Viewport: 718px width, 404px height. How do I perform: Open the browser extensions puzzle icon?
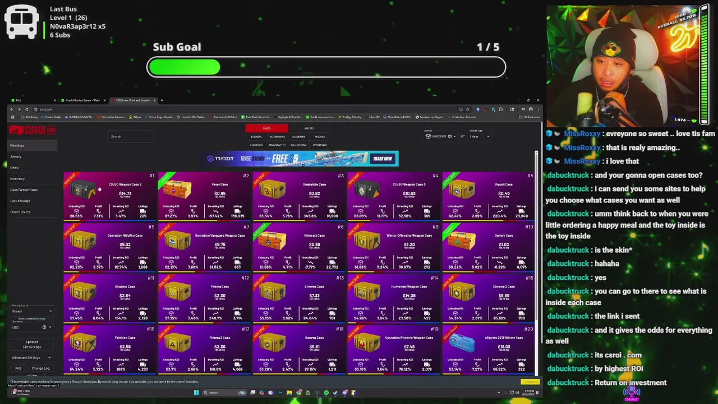(501, 109)
